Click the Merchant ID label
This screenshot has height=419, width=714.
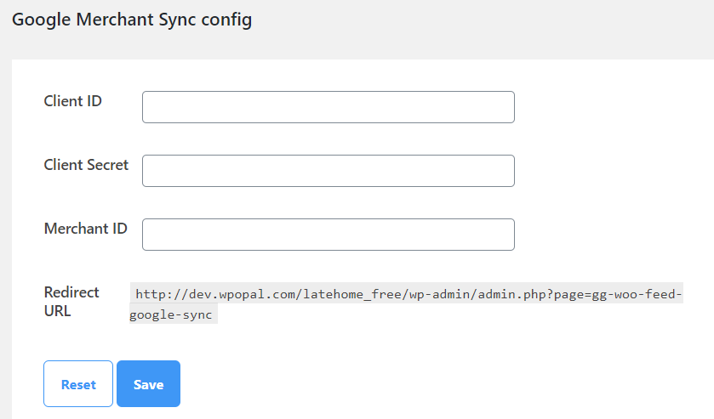(x=86, y=229)
